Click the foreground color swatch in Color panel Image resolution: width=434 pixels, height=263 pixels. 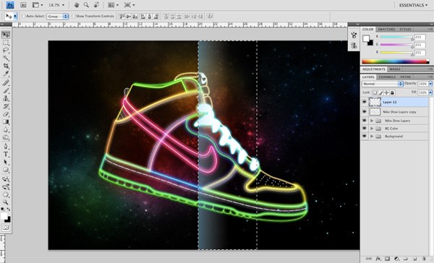point(366,38)
